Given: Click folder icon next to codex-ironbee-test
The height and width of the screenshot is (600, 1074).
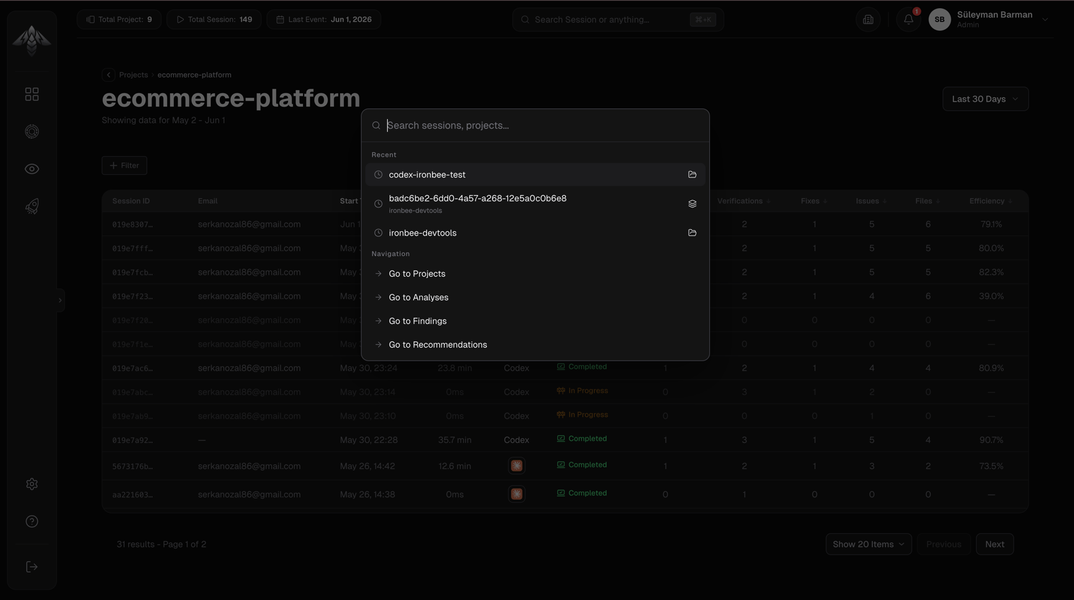Looking at the screenshot, I should tap(692, 174).
